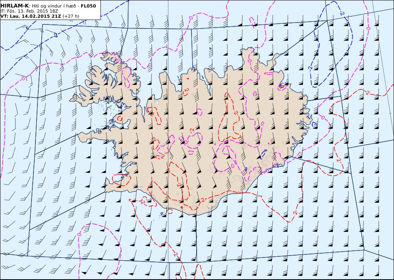Viewport: 394px width, 280px height.
Task: Click the HIRLAM-K model title text
Action: click(15, 6)
